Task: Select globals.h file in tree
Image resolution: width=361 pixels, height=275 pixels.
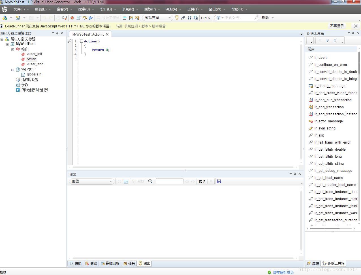Action: coord(34,74)
